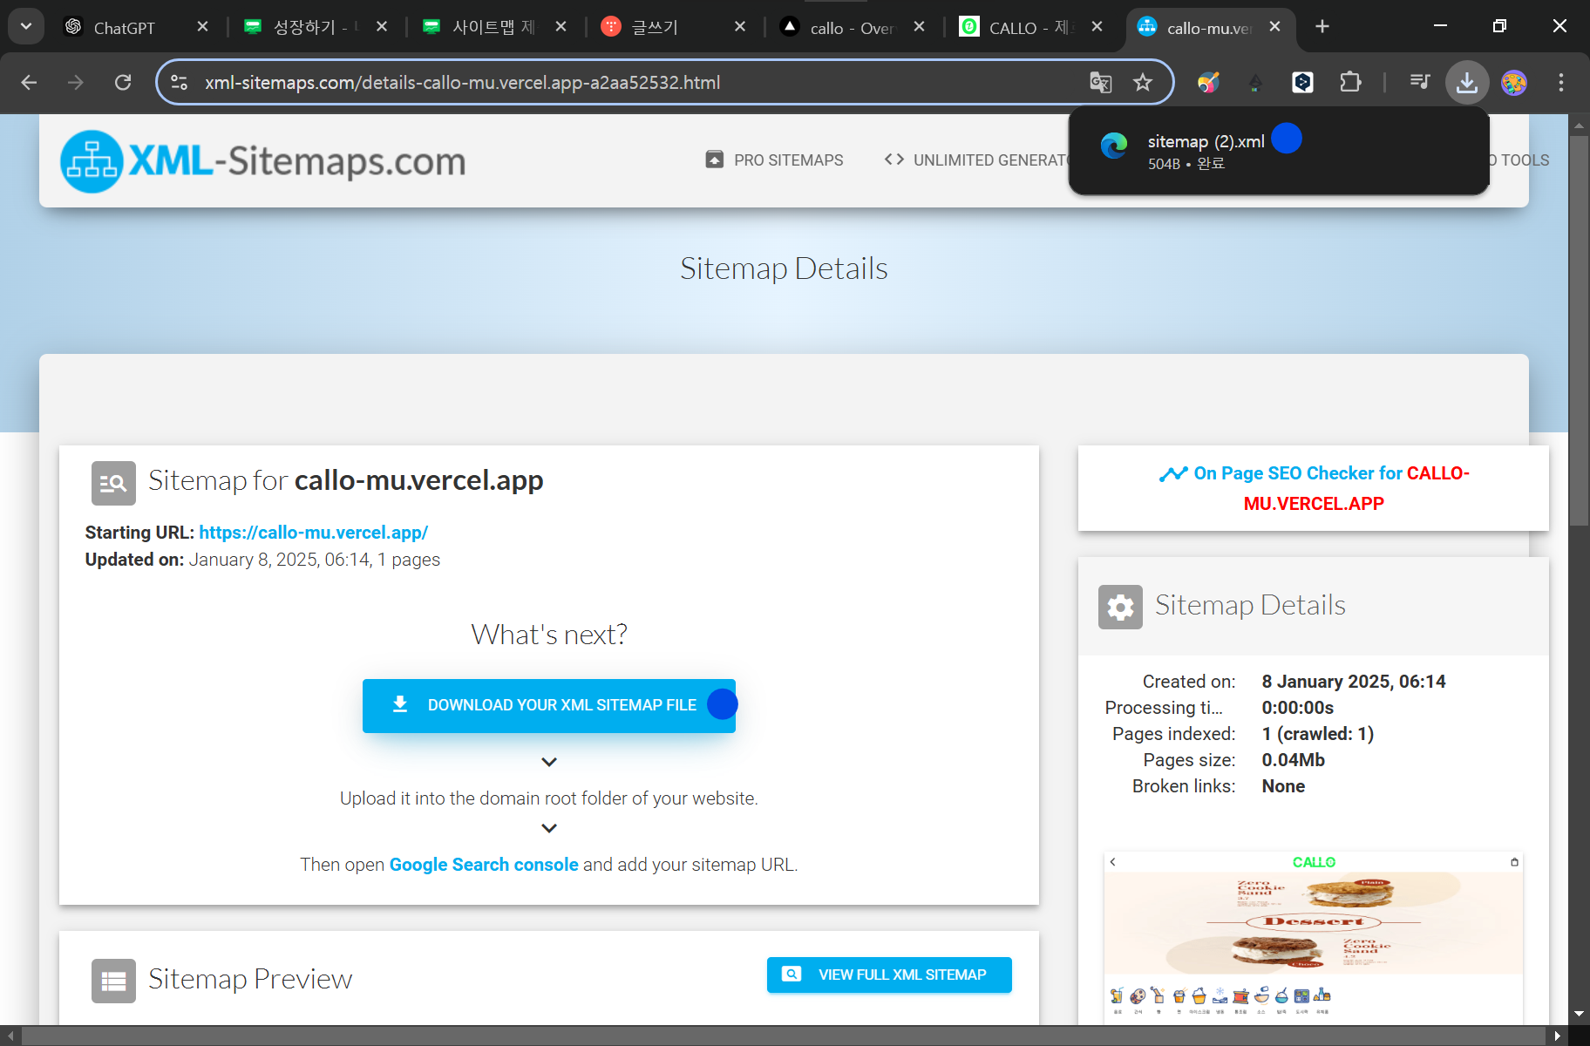This screenshot has width=1590, height=1046.
Task: Open the Chrome three-dot menu
Action: pos(1561,82)
